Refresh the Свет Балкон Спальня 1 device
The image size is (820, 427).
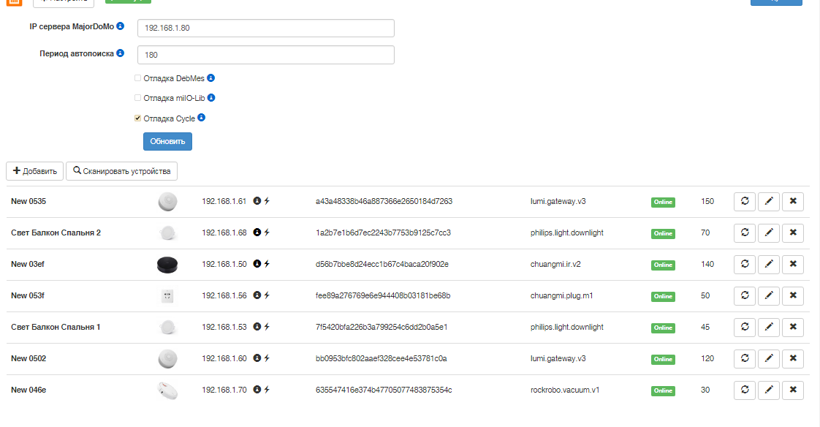pyautogui.click(x=745, y=327)
